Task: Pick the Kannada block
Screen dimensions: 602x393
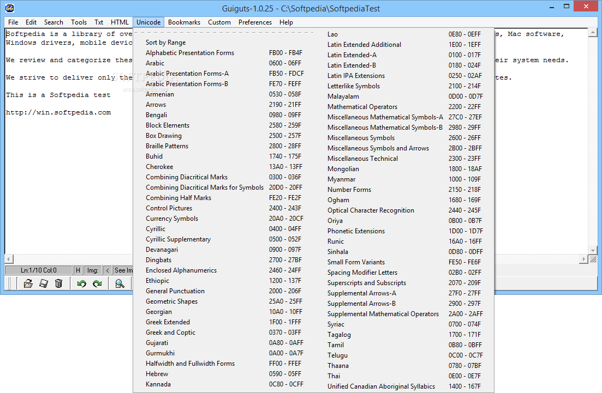Action: click(x=225, y=384)
